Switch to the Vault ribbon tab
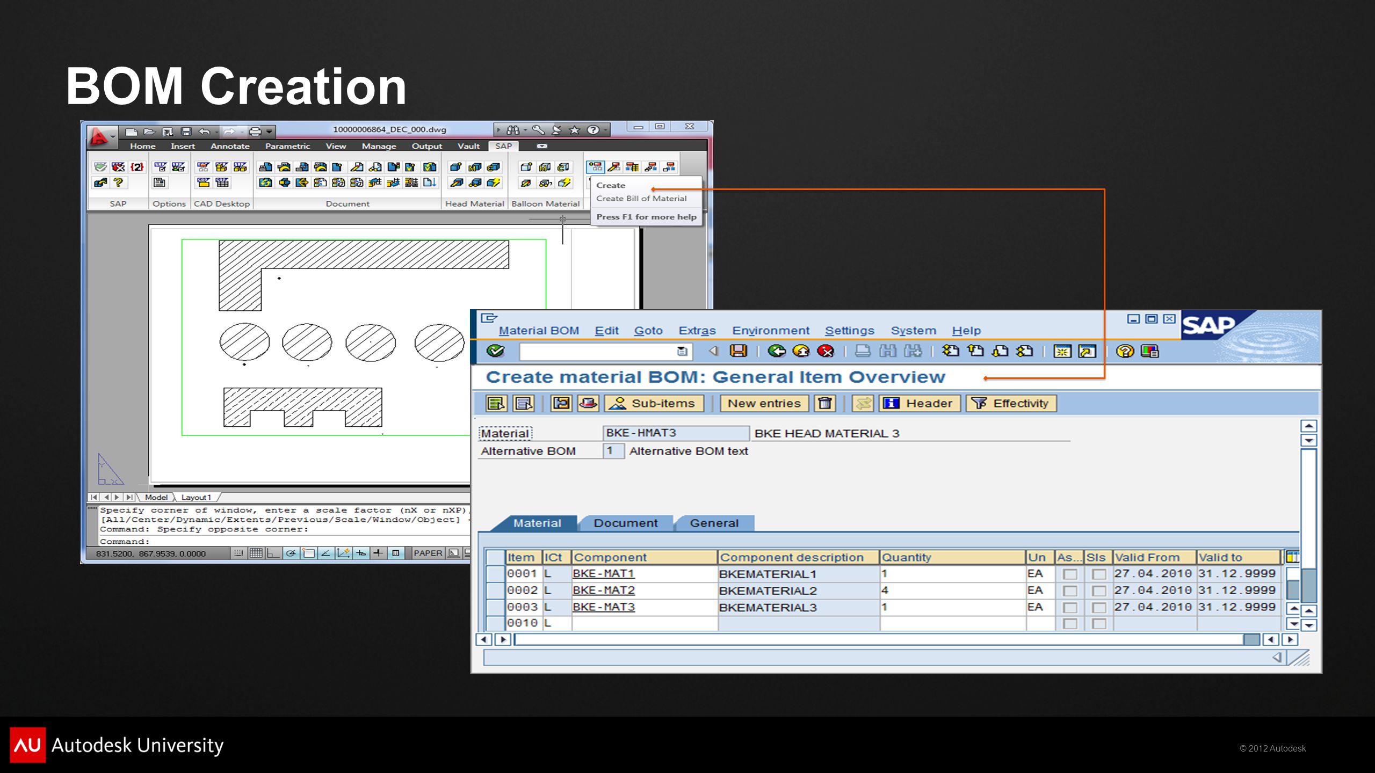 pyautogui.click(x=468, y=146)
